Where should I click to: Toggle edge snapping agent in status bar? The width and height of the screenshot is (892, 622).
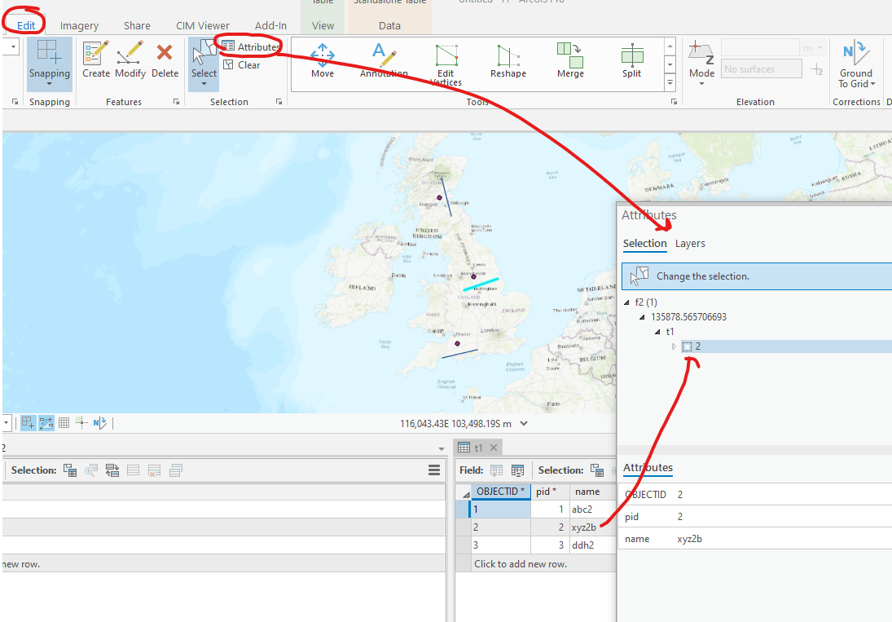[x=45, y=422]
